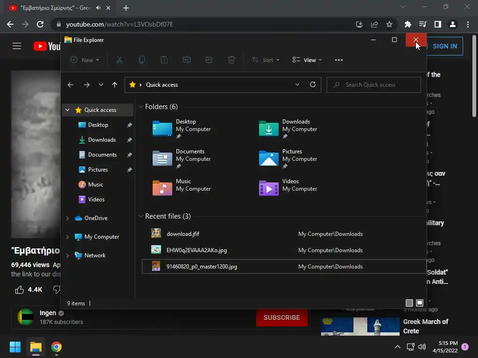Image resolution: width=478 pixels, height=358 pixels.
Task: Unpin Documents from Quick access sidebar
Action: [x=129, y=155]
